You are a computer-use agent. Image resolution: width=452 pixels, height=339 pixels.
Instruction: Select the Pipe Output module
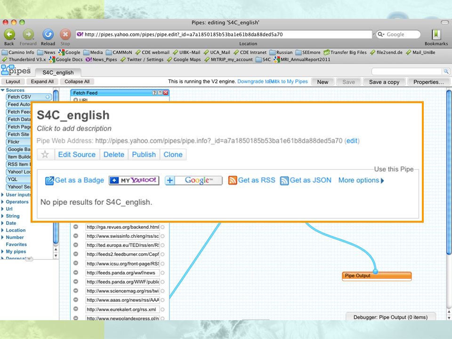[x=377, y=275]
